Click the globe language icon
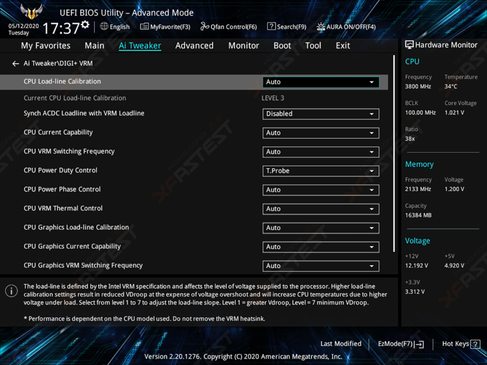 pos(104,27)
